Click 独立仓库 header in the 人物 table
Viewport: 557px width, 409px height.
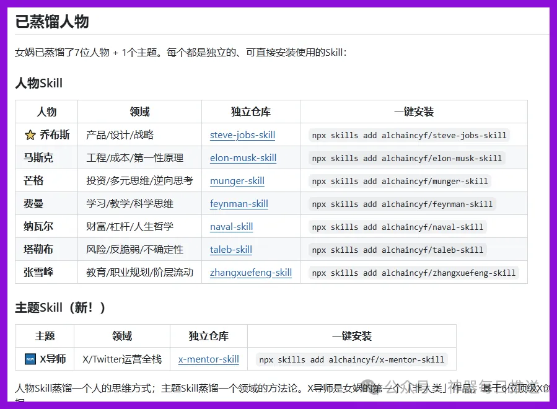[251, 112]
